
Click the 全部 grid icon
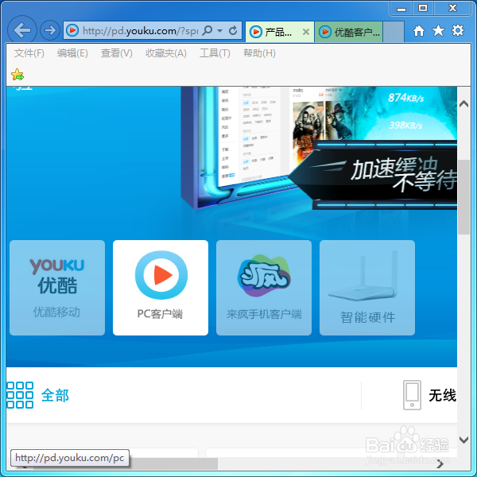click(x=20, y=395)
